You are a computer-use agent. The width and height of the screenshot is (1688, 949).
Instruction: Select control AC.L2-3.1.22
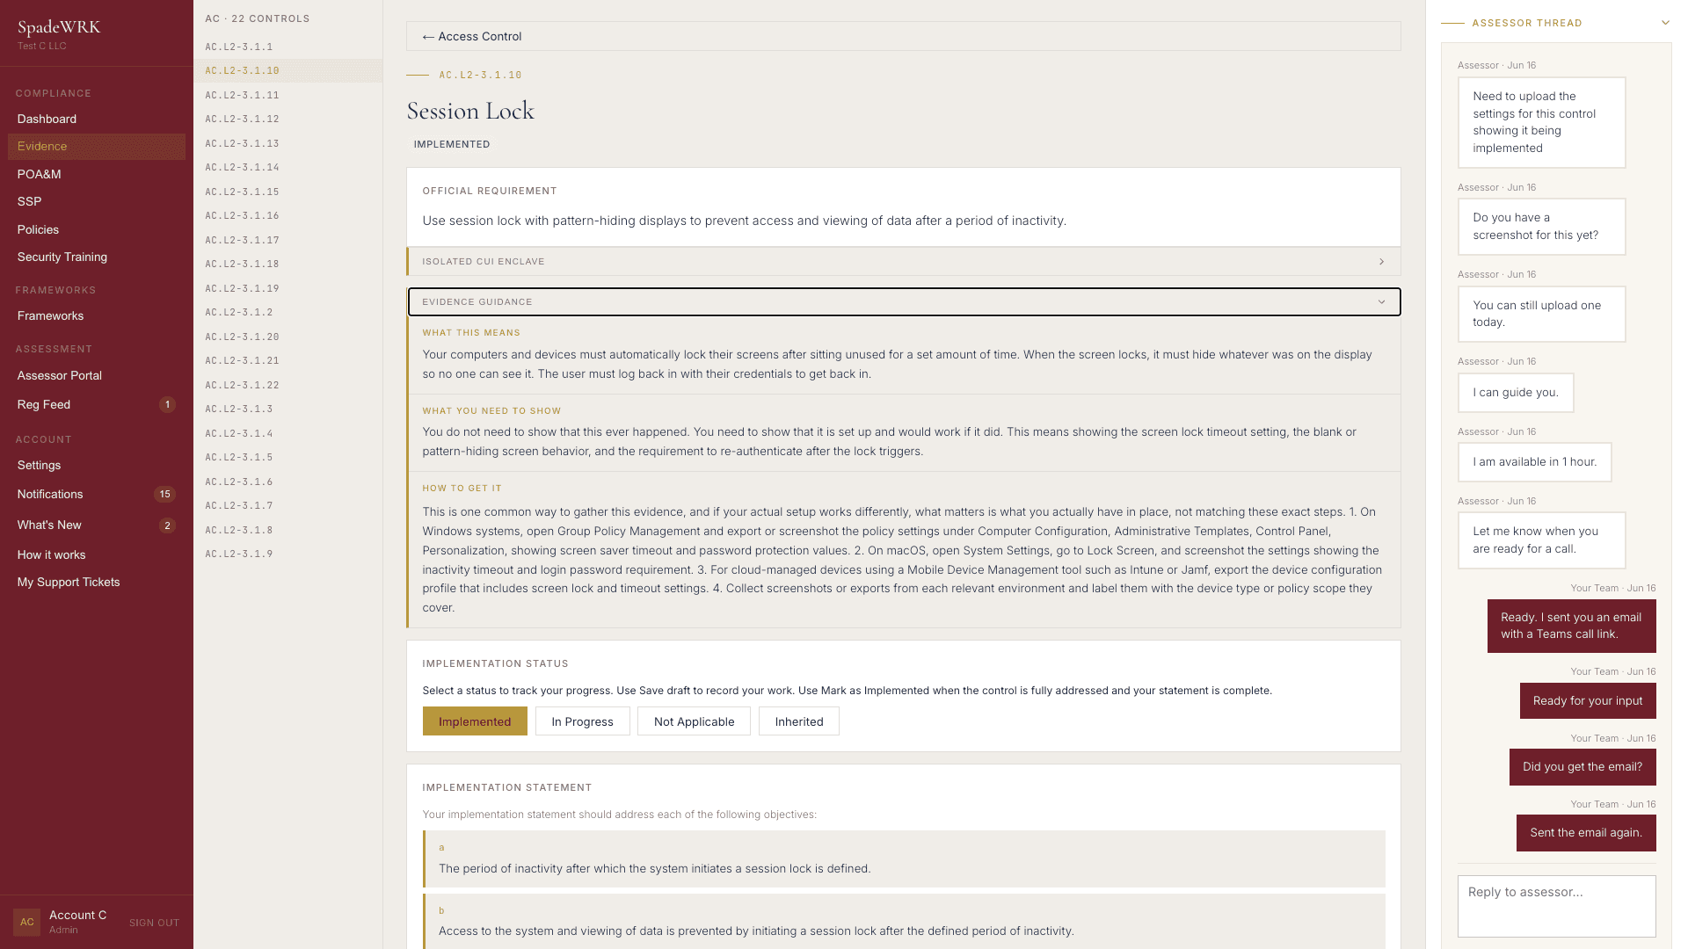coord(288,385)
